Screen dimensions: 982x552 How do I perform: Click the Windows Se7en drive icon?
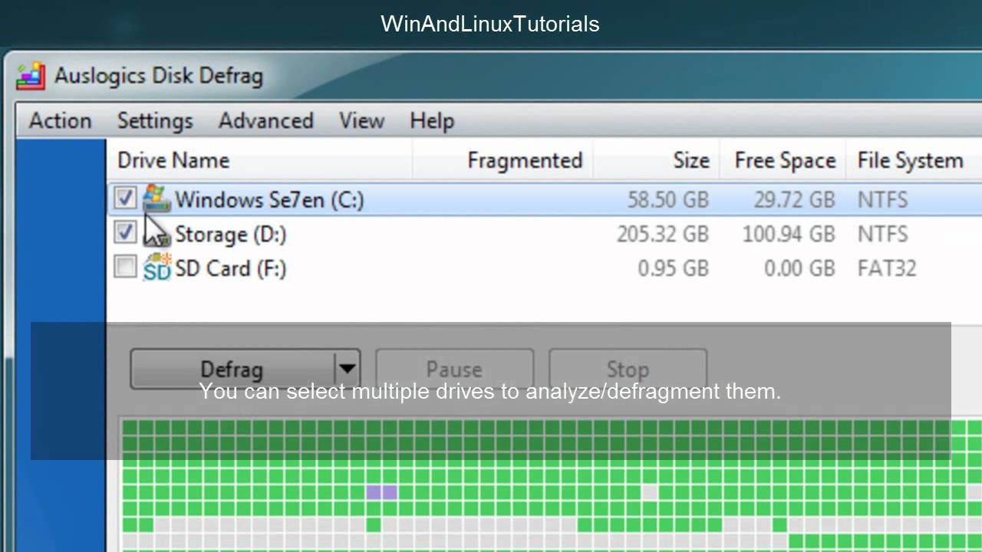click(157, 199)
